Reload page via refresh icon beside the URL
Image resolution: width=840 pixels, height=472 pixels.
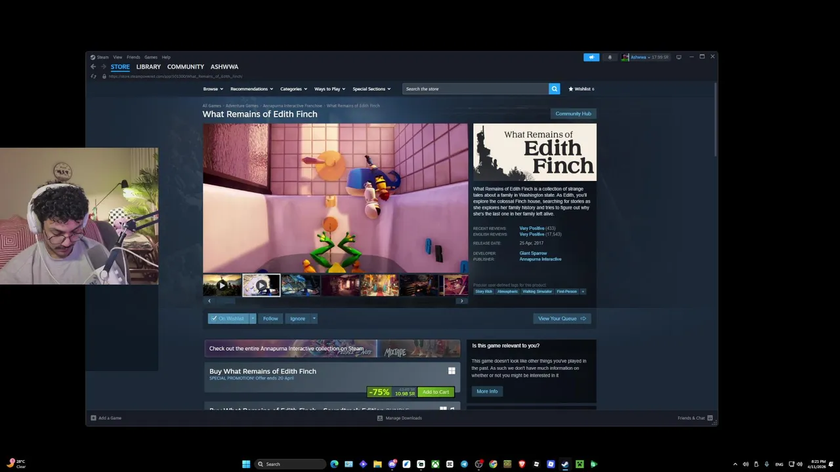point(94,77)
